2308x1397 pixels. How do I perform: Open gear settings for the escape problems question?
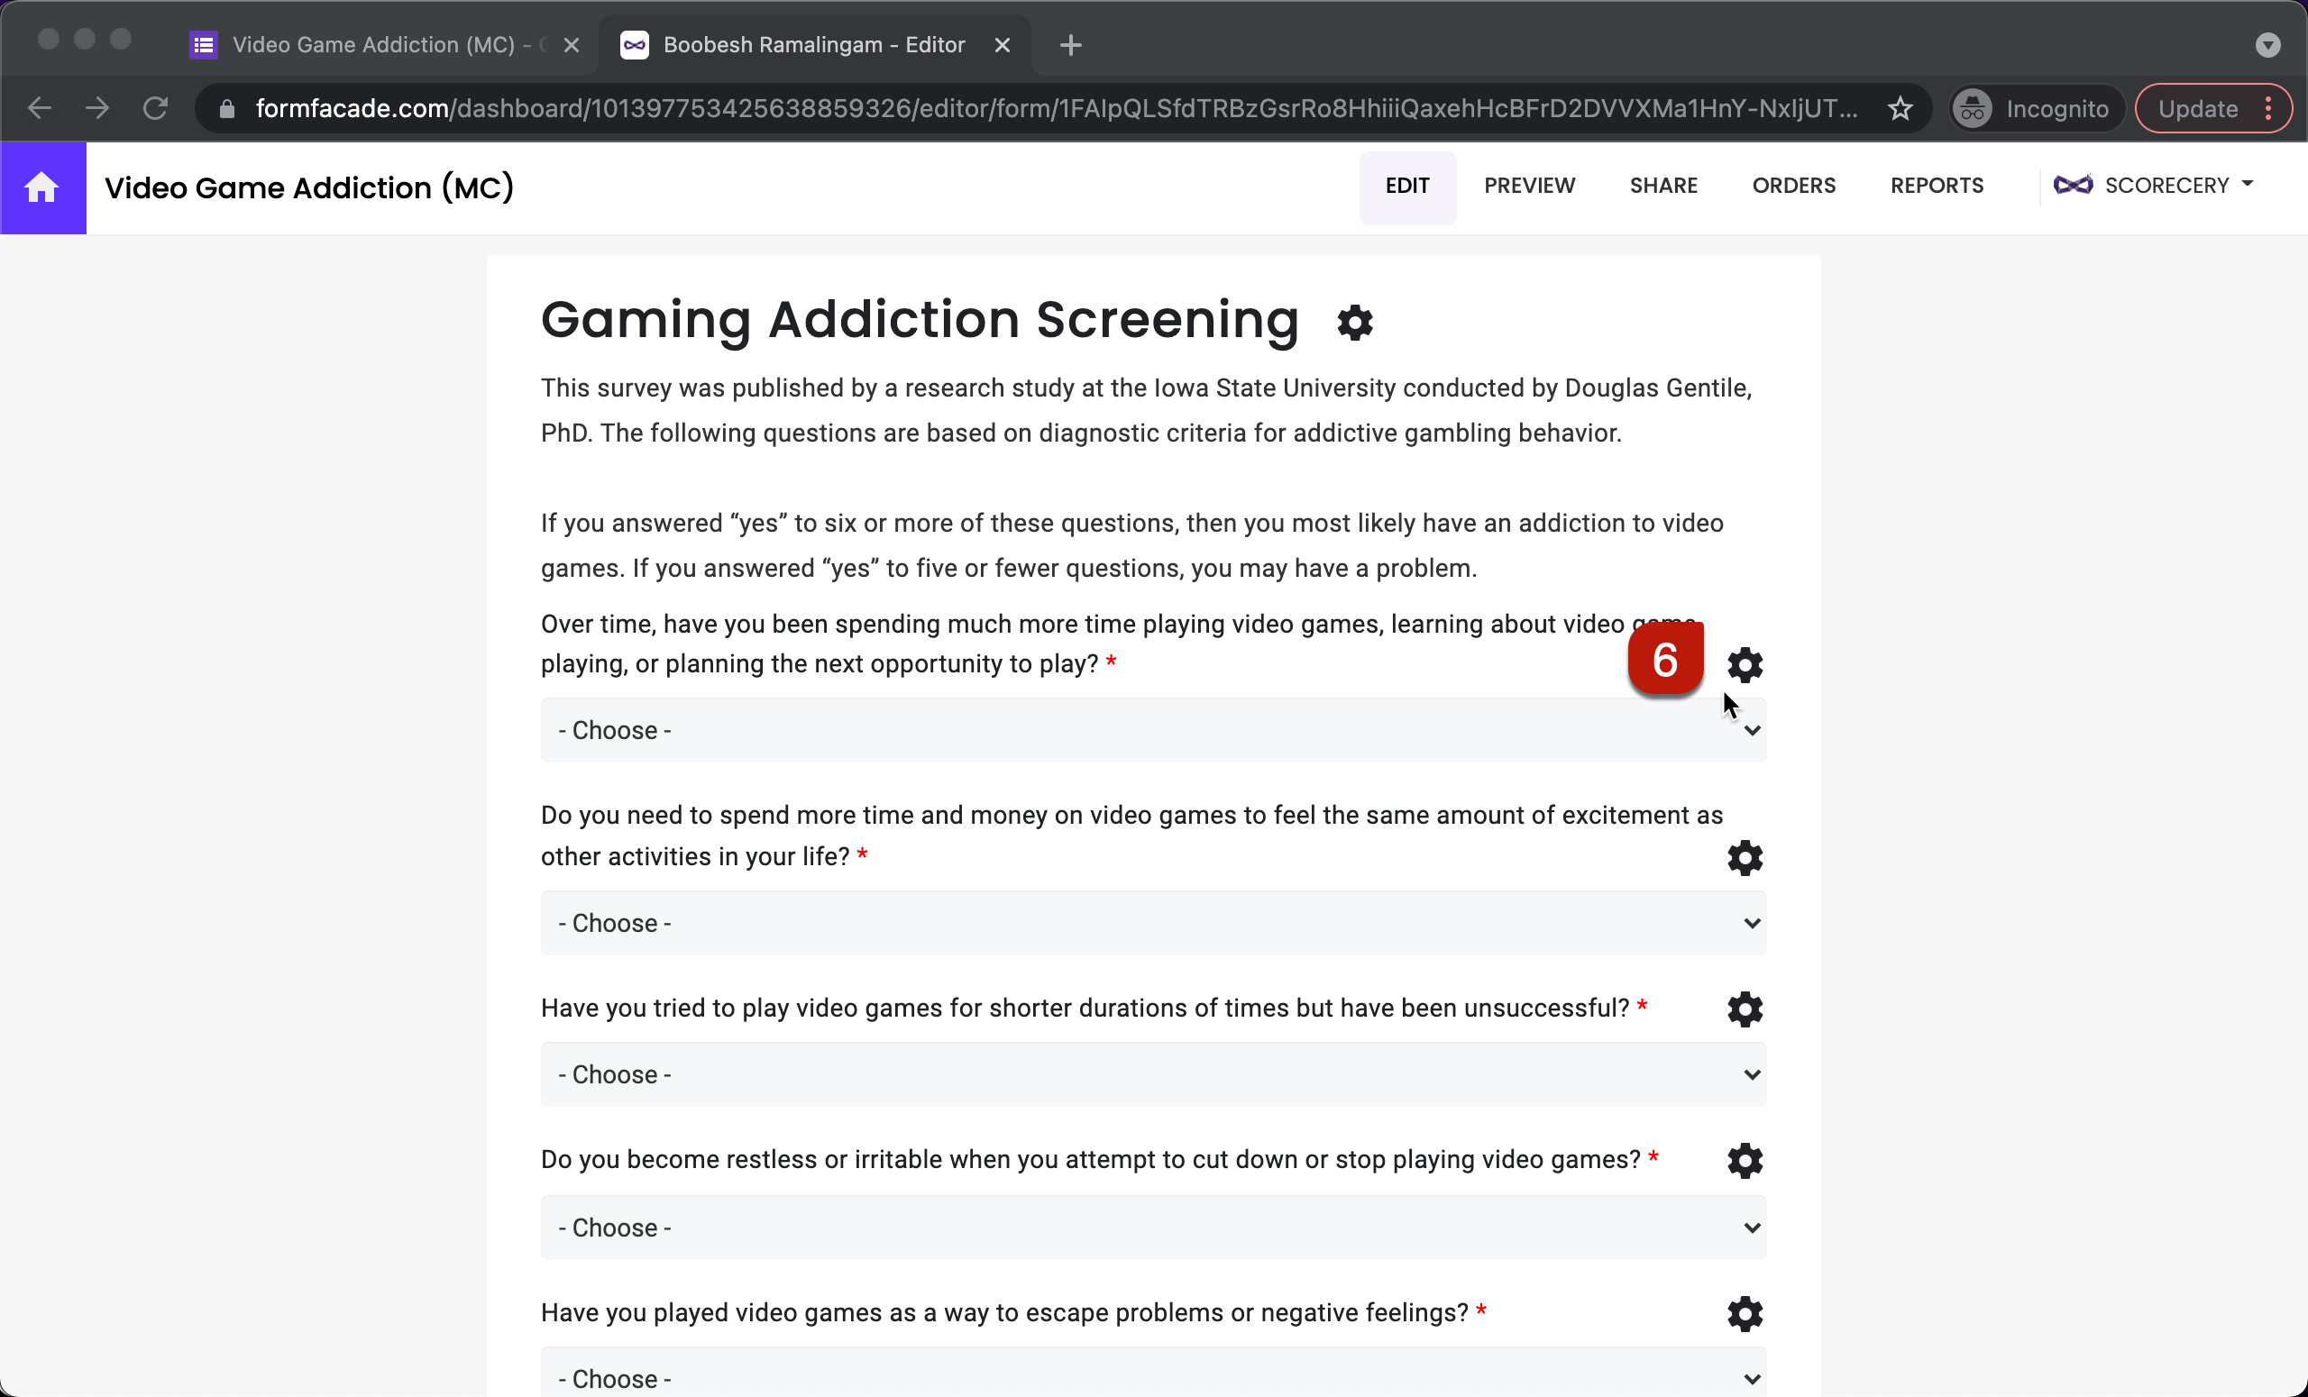pyautogui.click(x=1745, y=1314)
